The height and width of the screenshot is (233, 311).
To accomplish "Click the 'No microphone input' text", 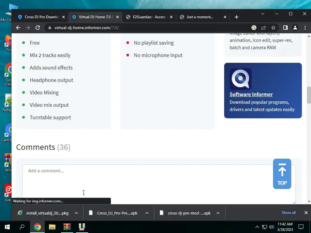I will pyautogui.click(x=158, y=55).
